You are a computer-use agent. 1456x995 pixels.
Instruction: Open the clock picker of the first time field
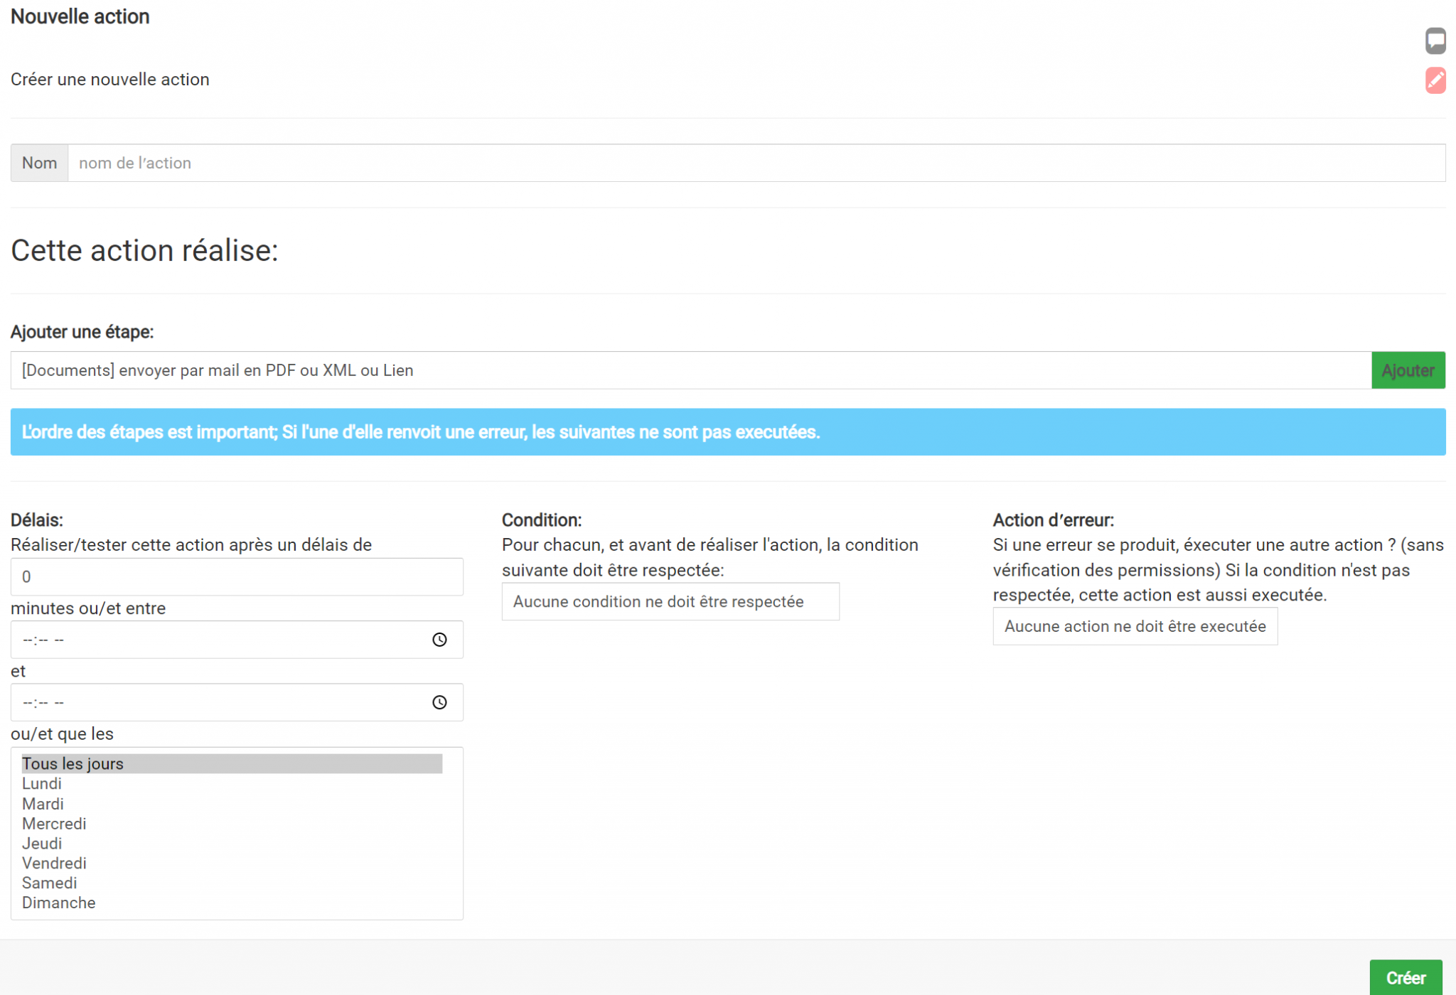point(439,639)
